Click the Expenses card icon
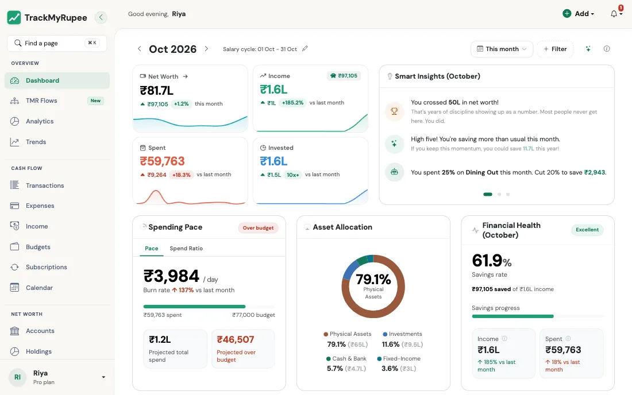The width and height of the screenshot is (632, 395). (14, 206)
